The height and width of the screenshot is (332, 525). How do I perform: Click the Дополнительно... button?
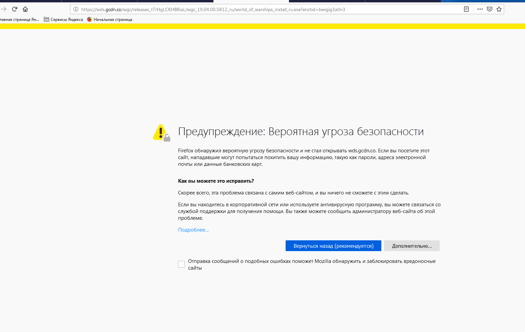pos(412,246)
